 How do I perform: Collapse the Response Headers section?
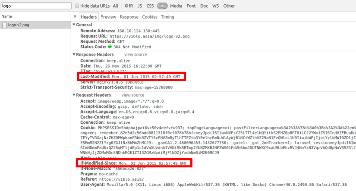pos(74,55)
